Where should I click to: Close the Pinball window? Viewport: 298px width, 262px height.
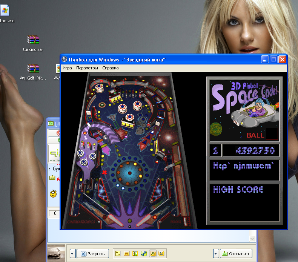coord(282,60)
